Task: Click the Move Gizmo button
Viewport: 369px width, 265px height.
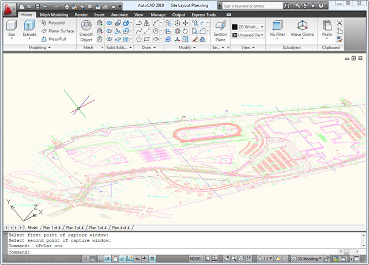Action: click(303, 26)
